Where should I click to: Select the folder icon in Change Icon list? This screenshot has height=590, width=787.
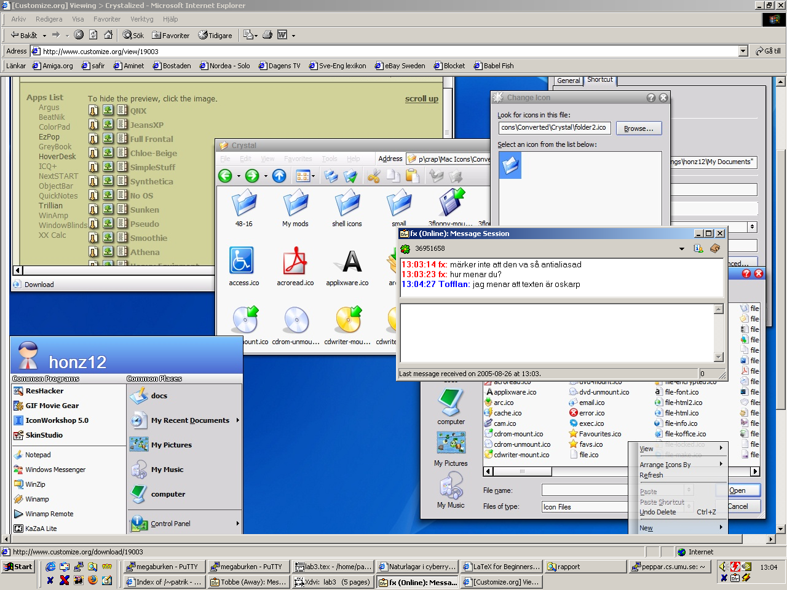pyautogui.click(x=510, y=165)
